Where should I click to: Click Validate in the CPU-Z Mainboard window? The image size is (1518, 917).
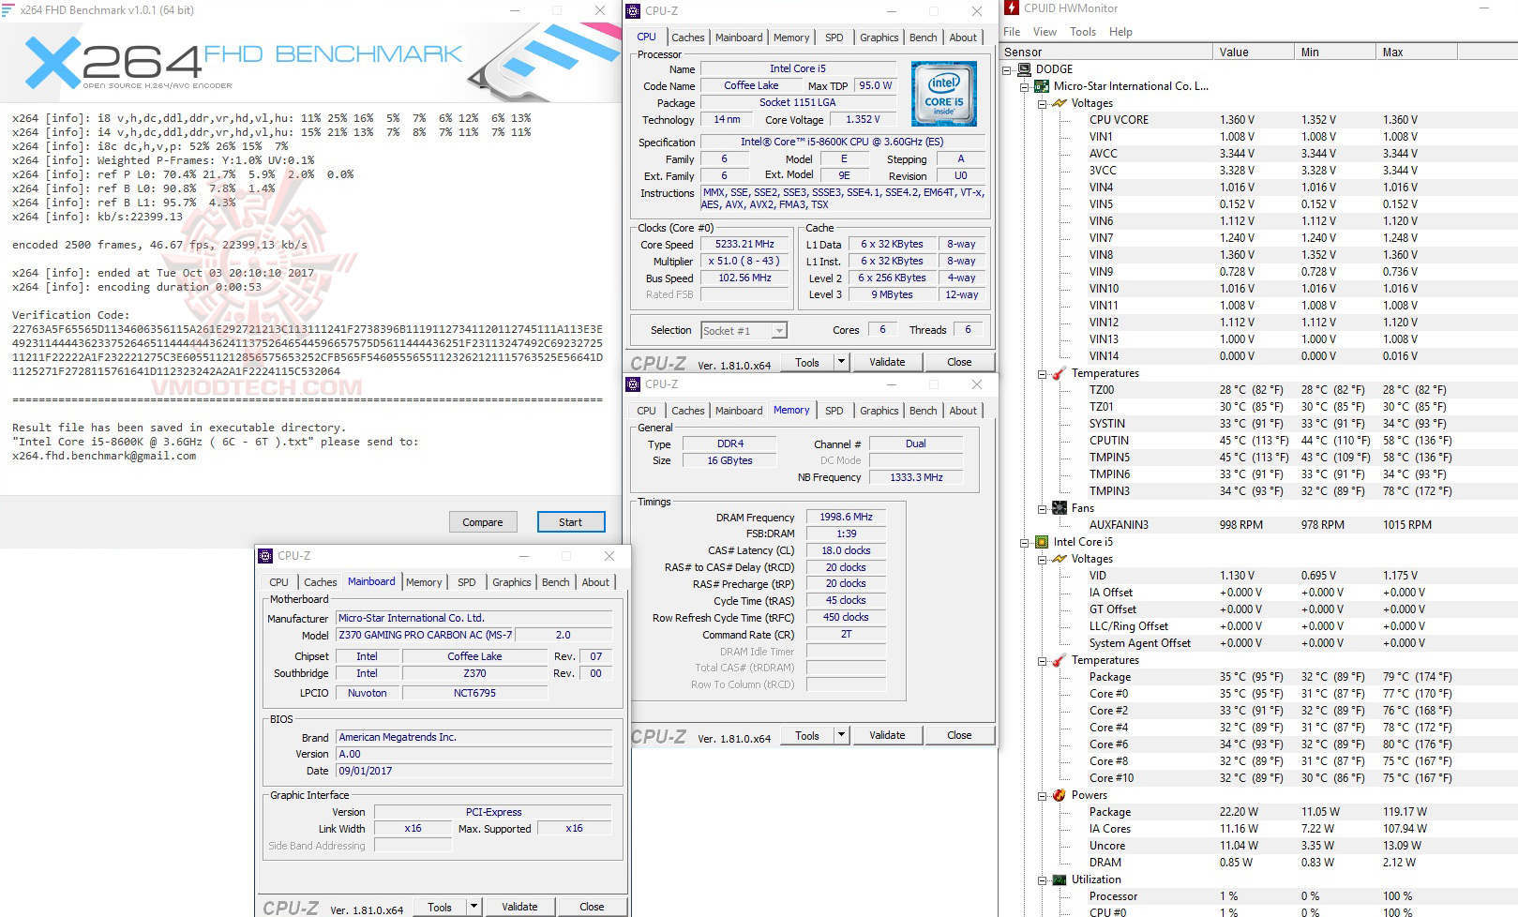[520, 906]
